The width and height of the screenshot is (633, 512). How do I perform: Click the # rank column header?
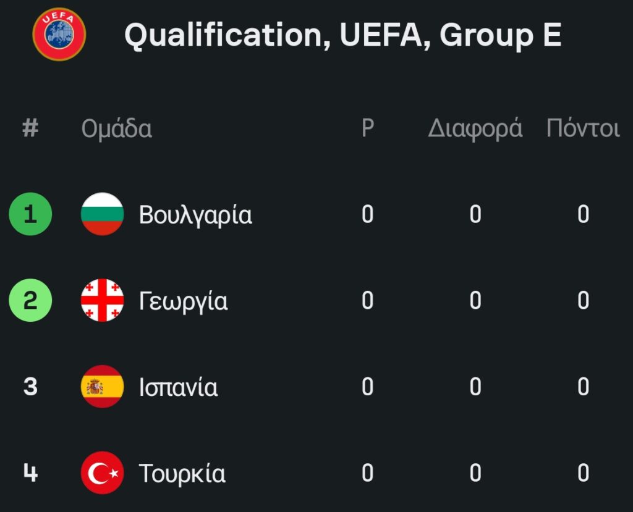pyautogui.click(x=30, y=128)
